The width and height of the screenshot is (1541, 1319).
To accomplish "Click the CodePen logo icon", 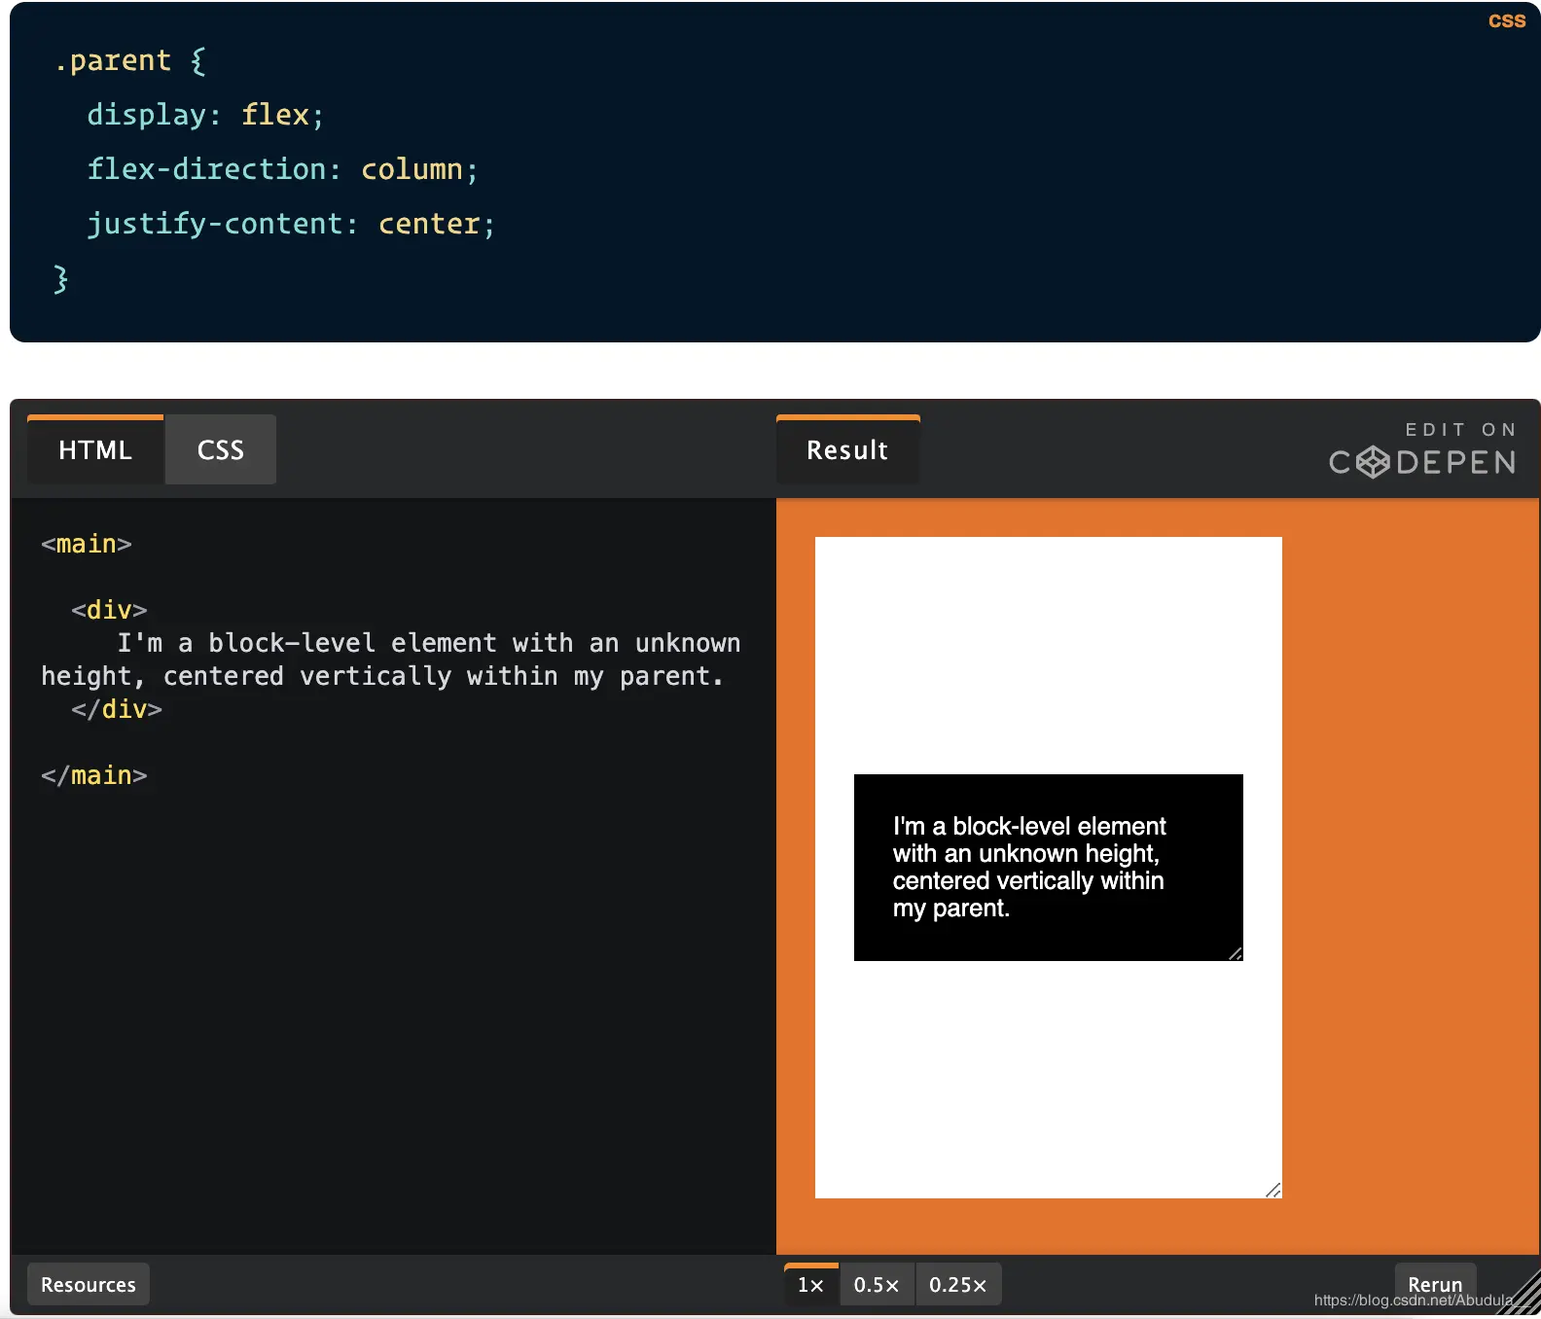I will pyautogui.click(x=1373, y=462).
